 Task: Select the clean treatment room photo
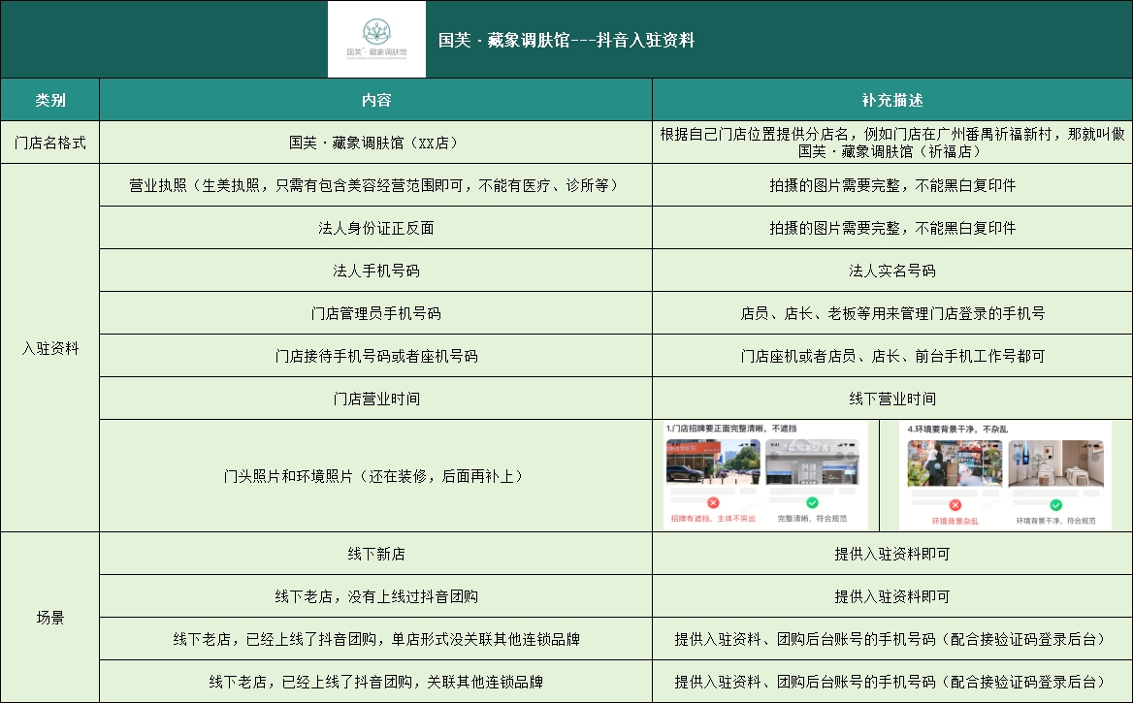(x=1058, y=463)
